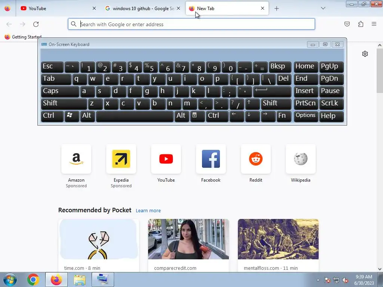Image resolution: width=383 pixels, height=287 pixels.
Task: Click the Bksp key on keyboard
Action: point(280,67)
